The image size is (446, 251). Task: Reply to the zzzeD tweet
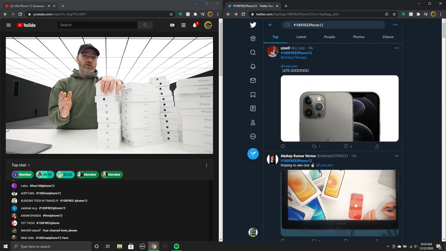(283, 147)
